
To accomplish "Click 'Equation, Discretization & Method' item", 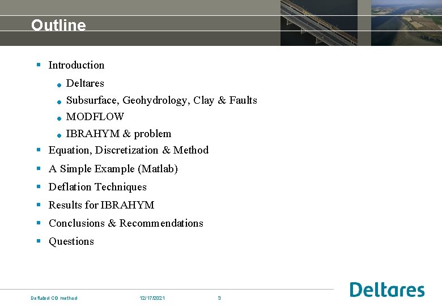I will tap(129, 150).
